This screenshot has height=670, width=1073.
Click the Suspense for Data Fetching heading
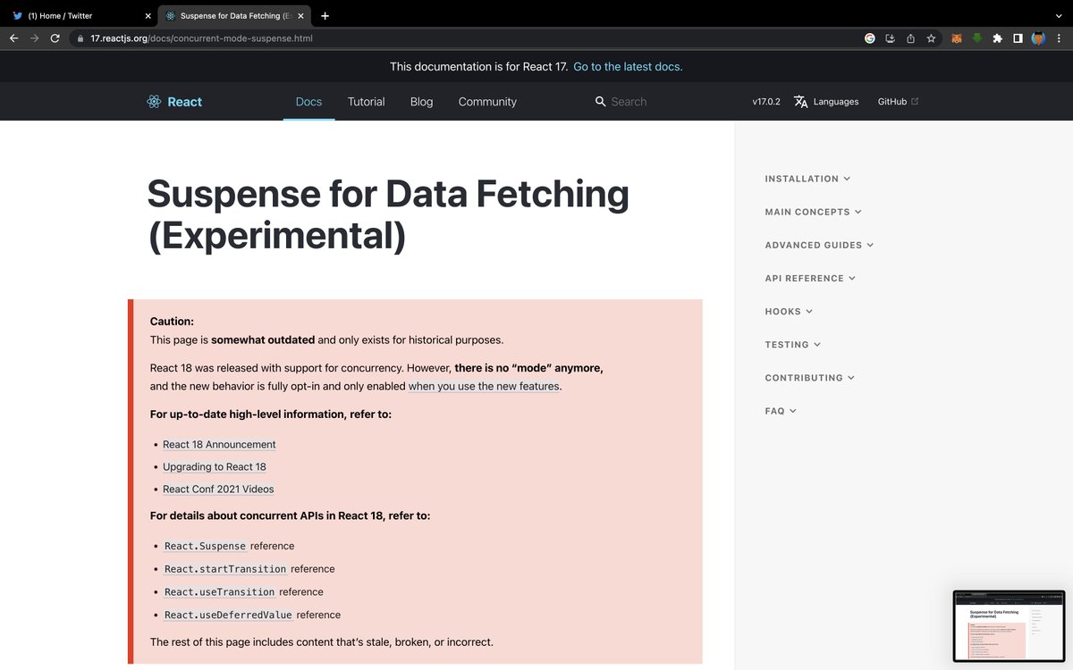(388, 215)
